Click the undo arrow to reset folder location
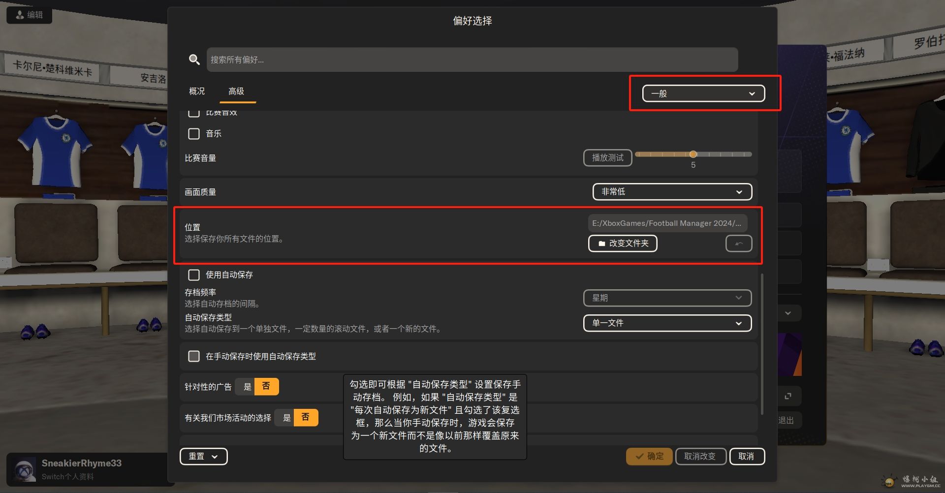The height and width of the screenshot is (493, 945). (738, 244)
